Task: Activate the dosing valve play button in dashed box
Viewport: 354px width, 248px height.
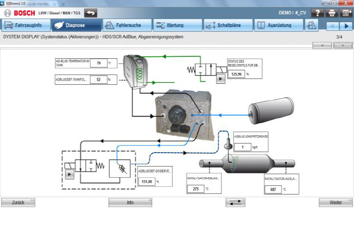Action: pos(69,174)
